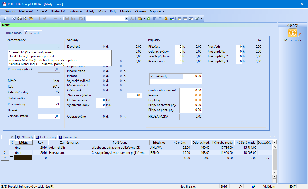Click the gold coins toolbar icon
The image size is (308, 189).
[166, 18]
